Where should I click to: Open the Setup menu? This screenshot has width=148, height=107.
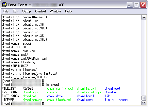click(x=27, y=11)
